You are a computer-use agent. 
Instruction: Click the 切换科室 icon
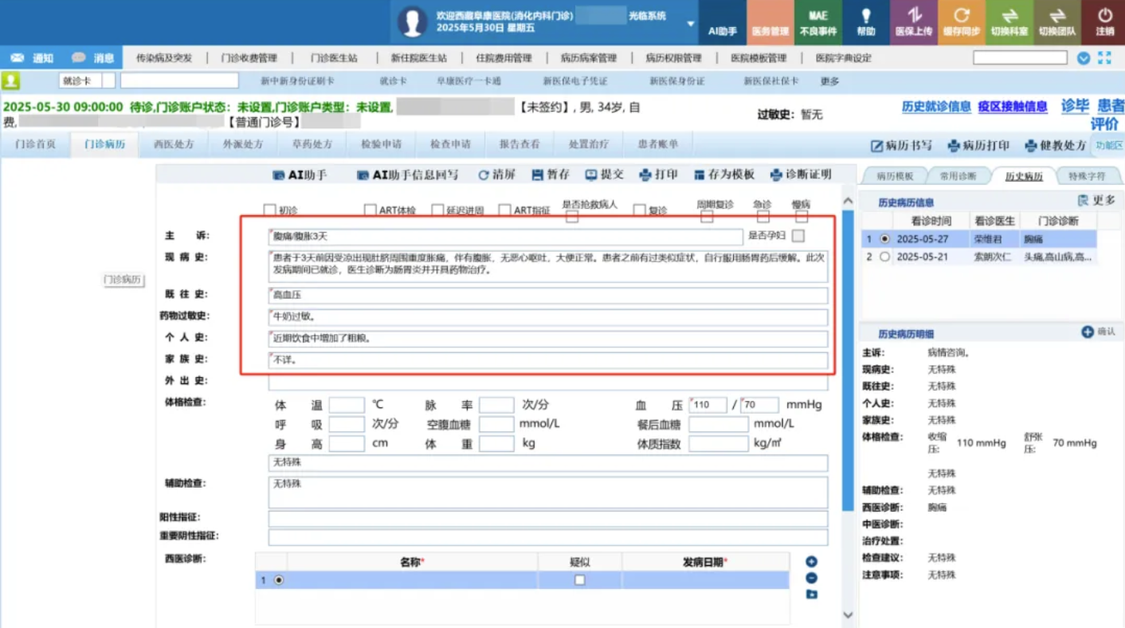(1009, 16)
